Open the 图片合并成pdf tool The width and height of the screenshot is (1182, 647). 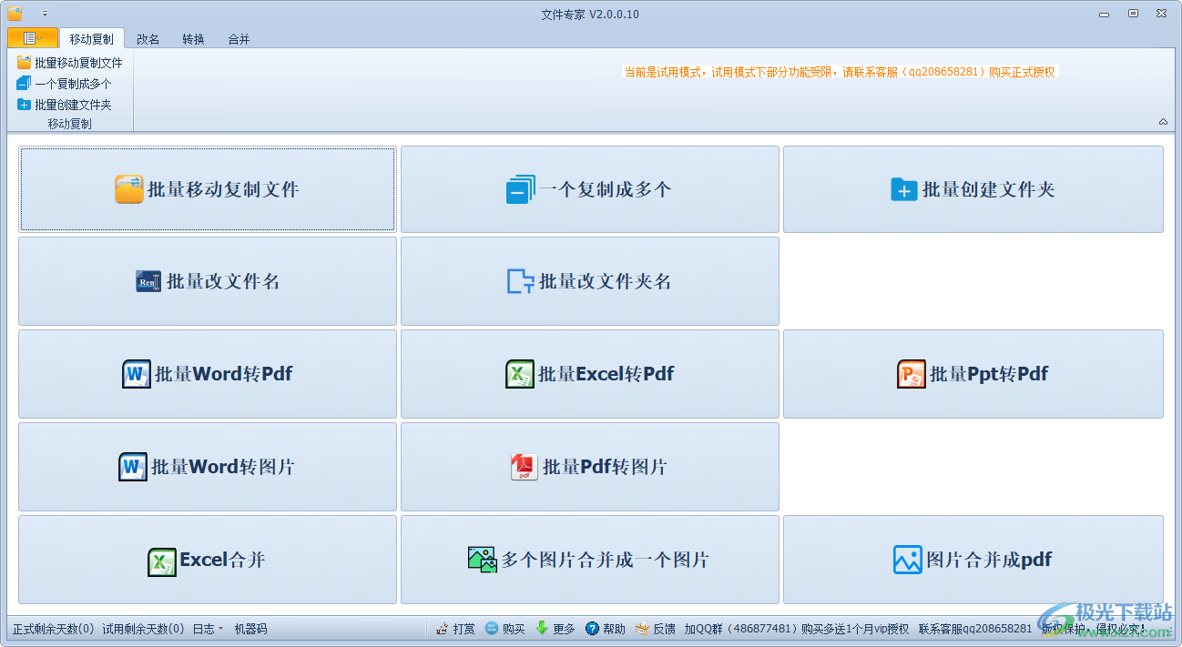click(x=972, y=559)
